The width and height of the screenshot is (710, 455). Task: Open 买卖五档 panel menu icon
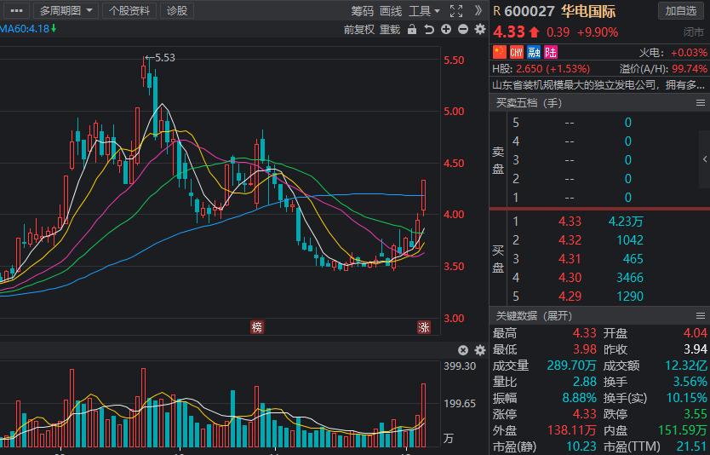(700, 103)
